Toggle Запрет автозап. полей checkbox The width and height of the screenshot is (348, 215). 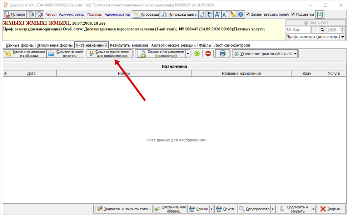(x=248, y=14)
